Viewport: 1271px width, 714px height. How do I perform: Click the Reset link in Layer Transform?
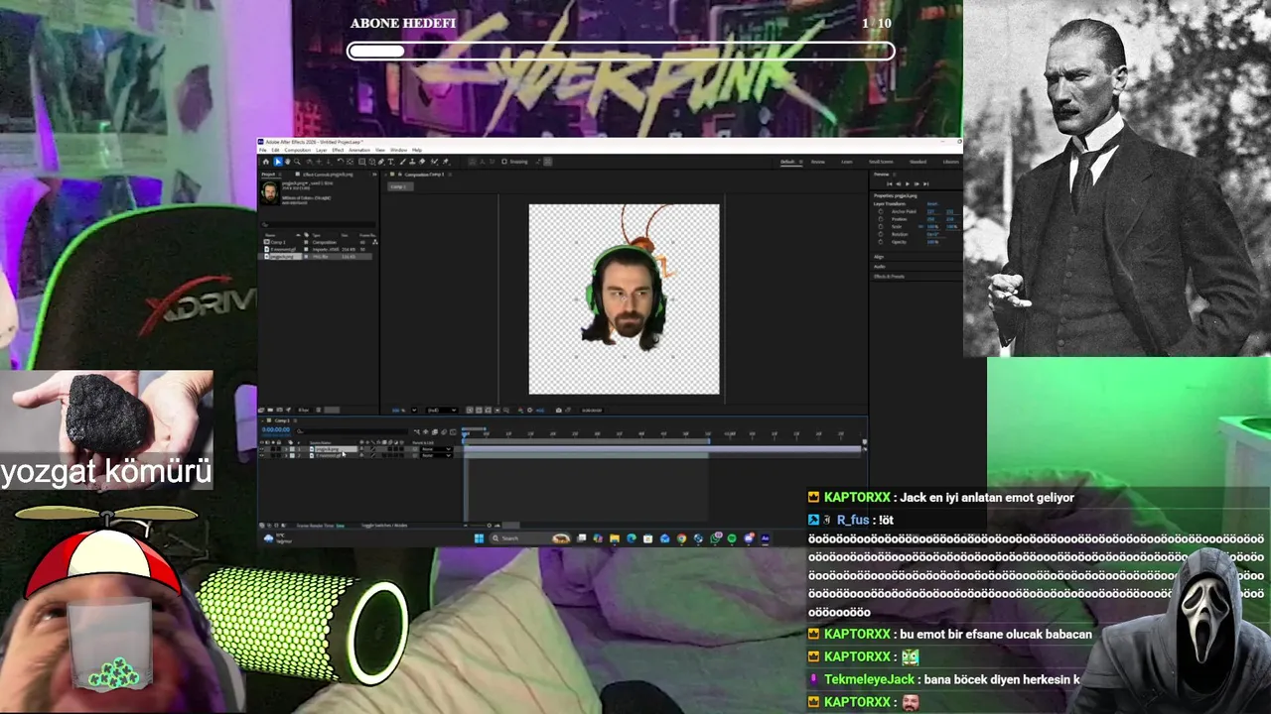[932, 204]
